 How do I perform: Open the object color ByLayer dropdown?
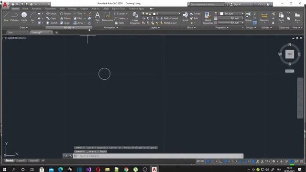pos(232,14)
